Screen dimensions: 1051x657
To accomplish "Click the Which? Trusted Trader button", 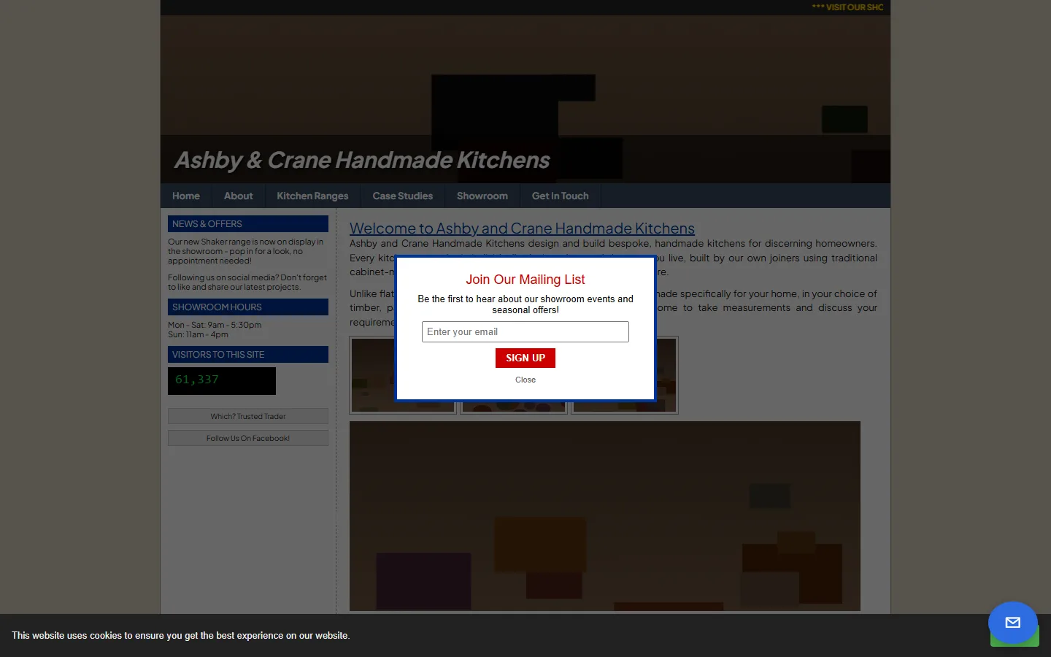I will 248,416.
